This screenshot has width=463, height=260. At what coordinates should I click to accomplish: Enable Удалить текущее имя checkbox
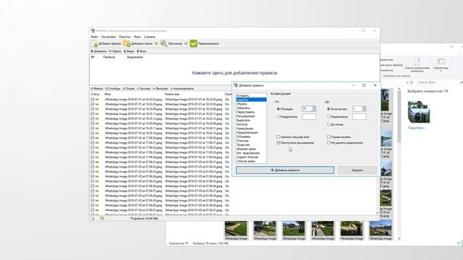click(278, 137)
